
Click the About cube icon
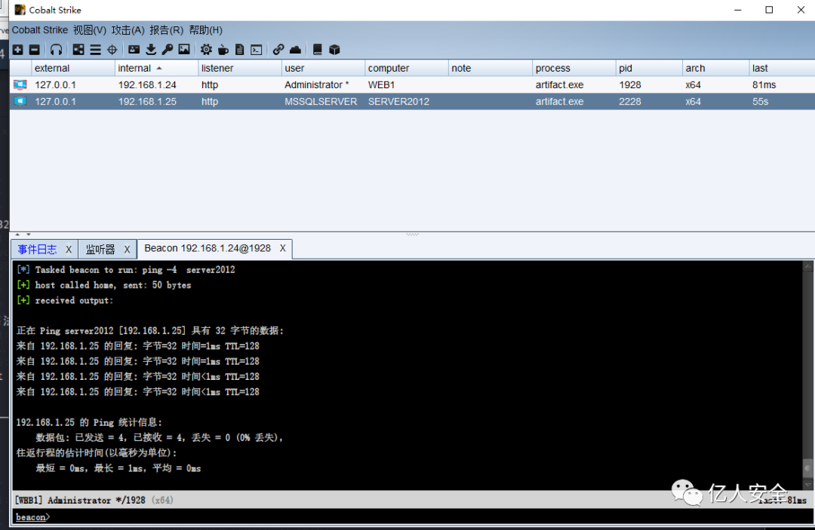334,50
